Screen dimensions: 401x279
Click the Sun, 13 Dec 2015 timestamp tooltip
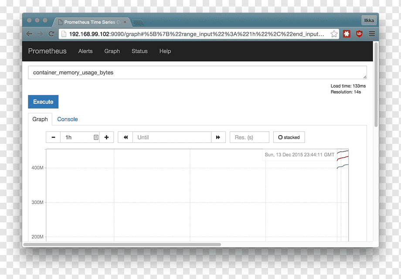[299, 155]
